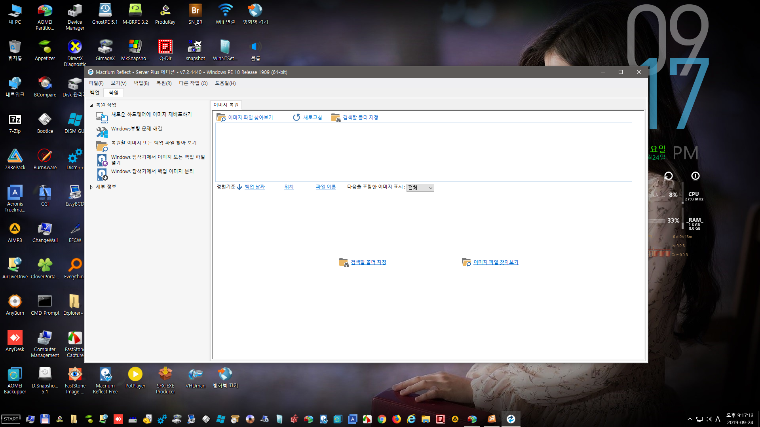This screenshot has width=760, height=427.
Task: Open CMD Prompt desktop icon
Action: [45, 304]
